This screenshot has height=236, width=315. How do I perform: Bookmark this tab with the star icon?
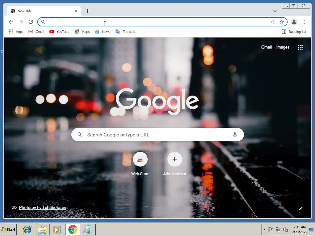[x=282, y=22]
